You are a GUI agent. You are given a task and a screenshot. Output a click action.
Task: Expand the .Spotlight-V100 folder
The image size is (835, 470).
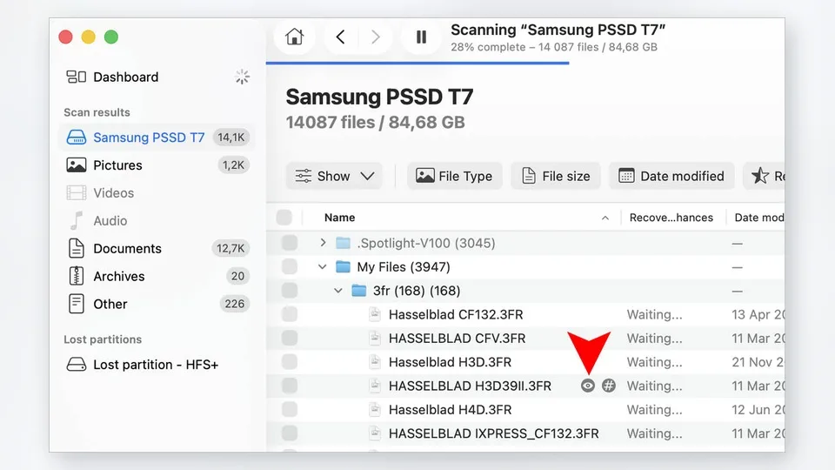(323, 243)
